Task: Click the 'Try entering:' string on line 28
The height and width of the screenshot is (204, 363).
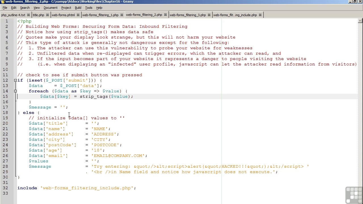Action: pos(200,167)
